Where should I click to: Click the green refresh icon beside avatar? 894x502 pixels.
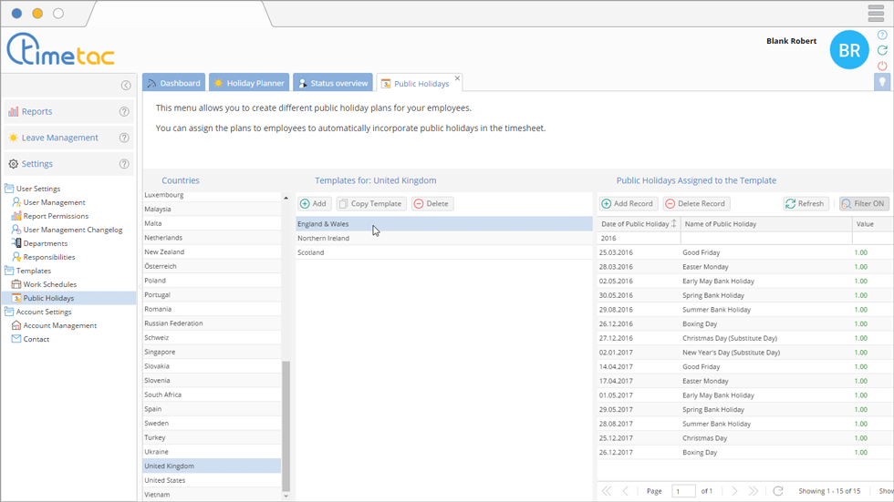click(882, 51)
